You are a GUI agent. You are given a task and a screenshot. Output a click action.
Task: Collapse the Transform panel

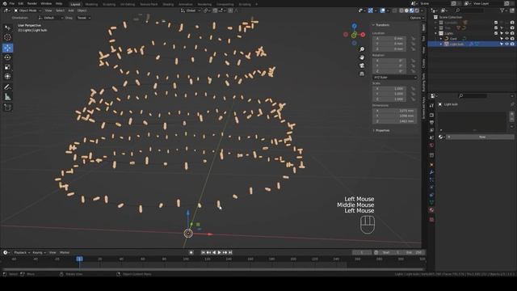click(381, 25)
